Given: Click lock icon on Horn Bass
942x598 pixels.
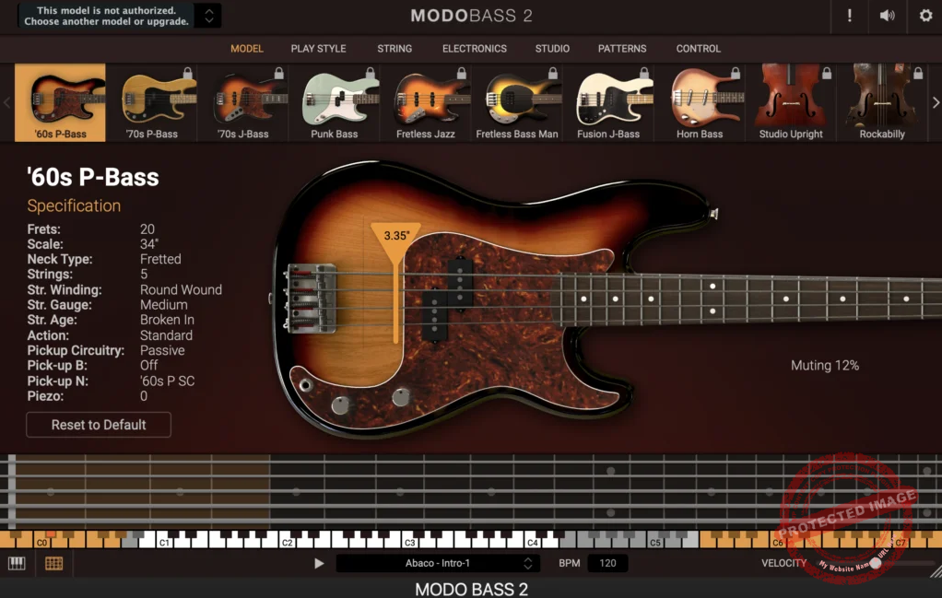Looking at the screenshot, I should [736, 73].
